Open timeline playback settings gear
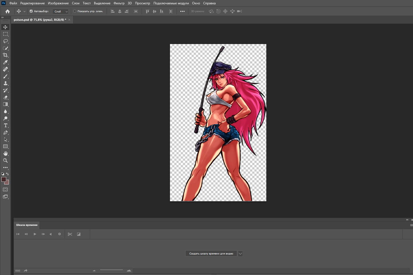The image size is (413, 275). coord(60,234)
